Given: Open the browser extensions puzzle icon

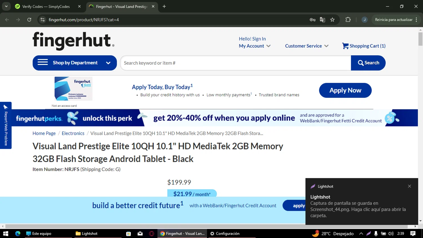Looking at the screenshot, I should click(x=348, y=20).
